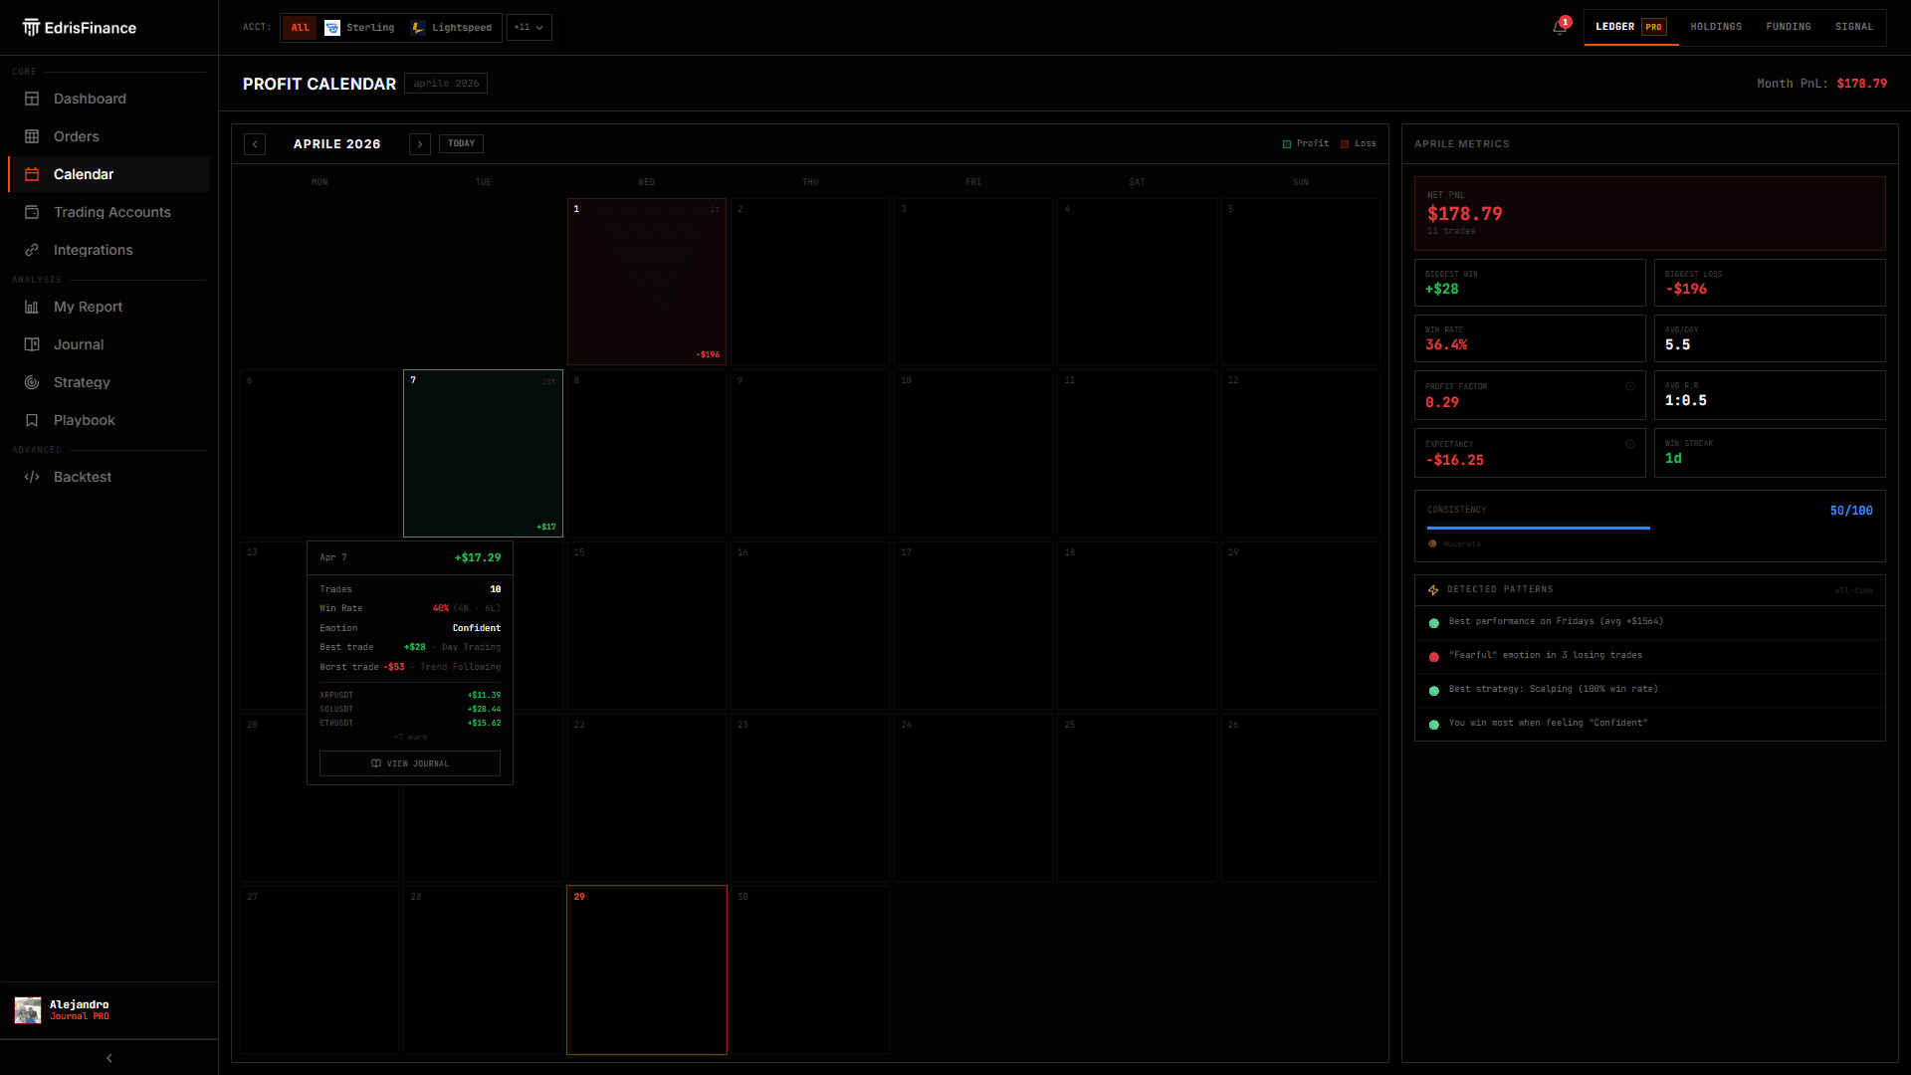This screenshot has width=1911, height=1075.
Task: Open Orders from sidebar
Action: [109, 136]
